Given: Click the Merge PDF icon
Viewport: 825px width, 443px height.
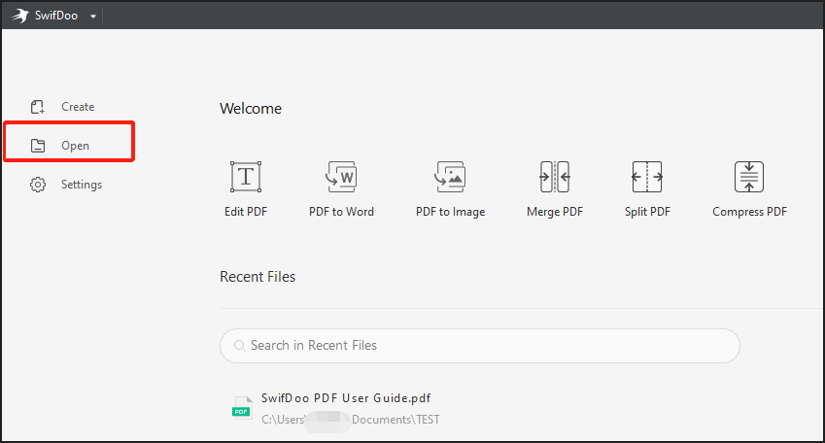Looking at the screenshot, I should tap(555, 177).
